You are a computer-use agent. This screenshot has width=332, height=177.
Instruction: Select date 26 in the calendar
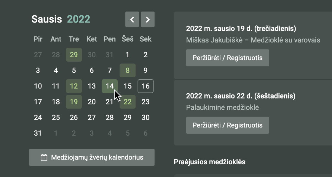coord(74,117)
